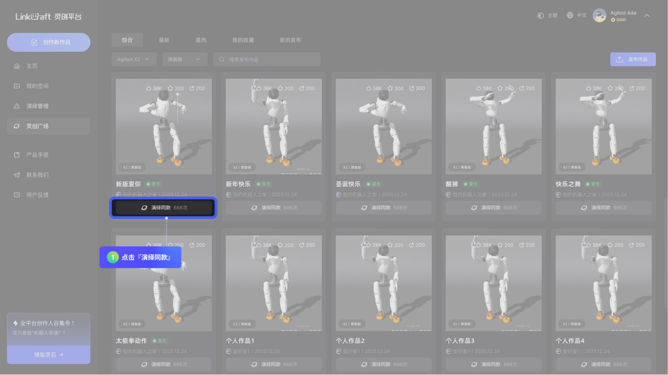Open 主页 from the sidebar
The height and width of the screenshot is (375, 668).
[x=32, y=66]
